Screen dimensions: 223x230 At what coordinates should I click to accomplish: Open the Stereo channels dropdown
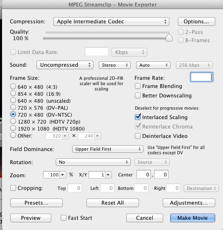(x=115, y=65)
